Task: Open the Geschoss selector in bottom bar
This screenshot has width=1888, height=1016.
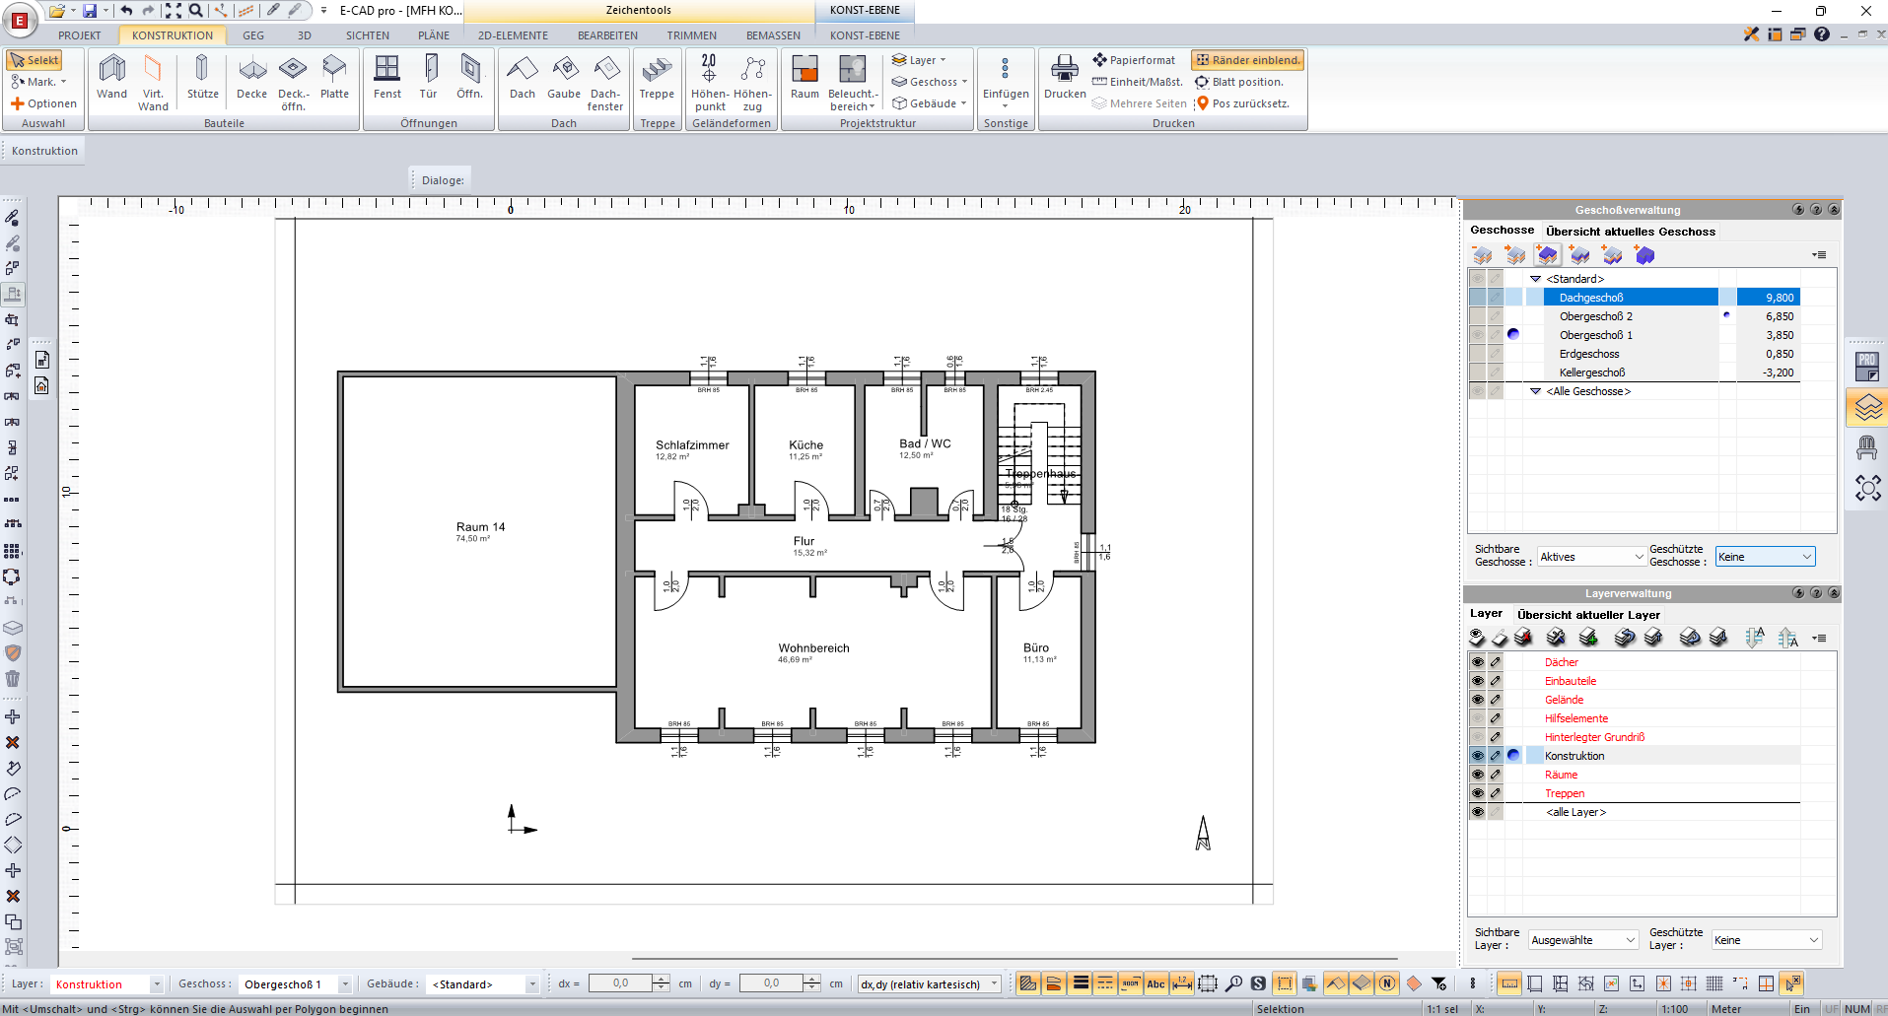Action: point(296,984)
